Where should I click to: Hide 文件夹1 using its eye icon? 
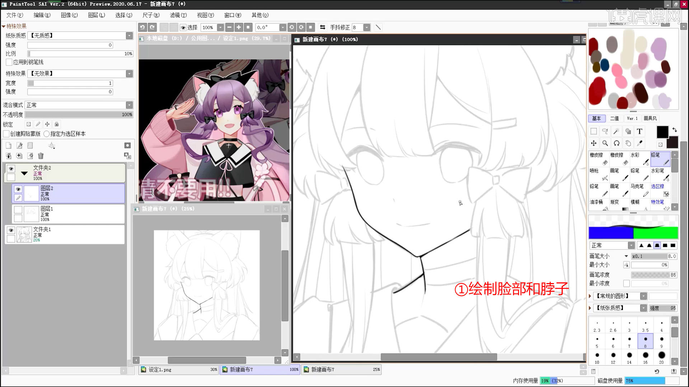(x=11, y=230)
